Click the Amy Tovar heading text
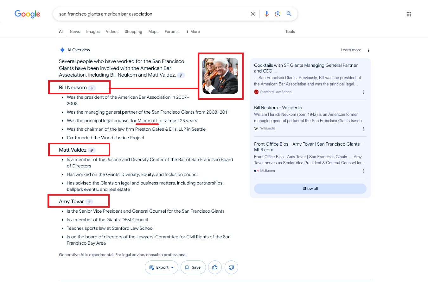The height and width of the screenshot is (282, 428). pos(72,201)
